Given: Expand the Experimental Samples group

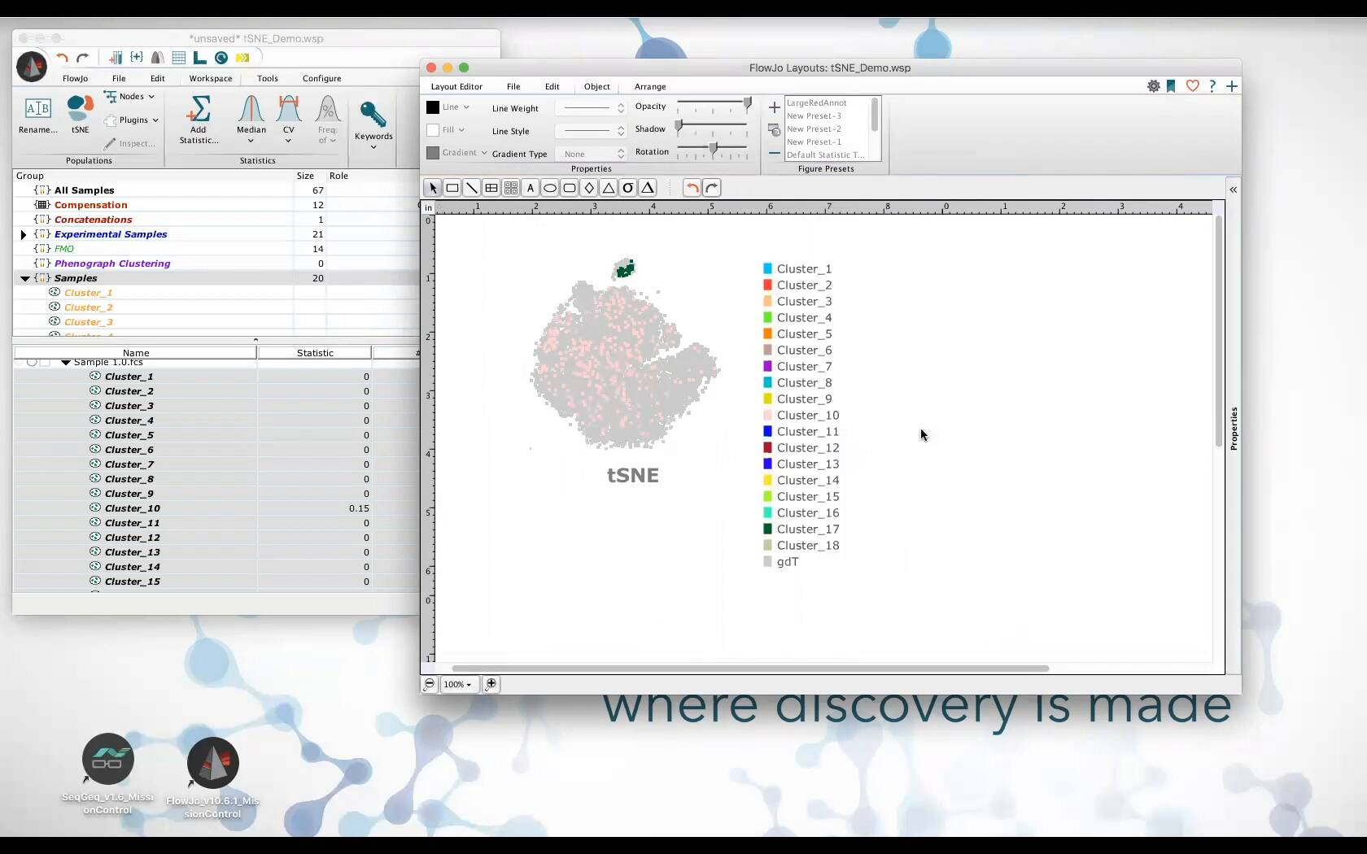Looking at the screenshot, I should pos(24,234).
